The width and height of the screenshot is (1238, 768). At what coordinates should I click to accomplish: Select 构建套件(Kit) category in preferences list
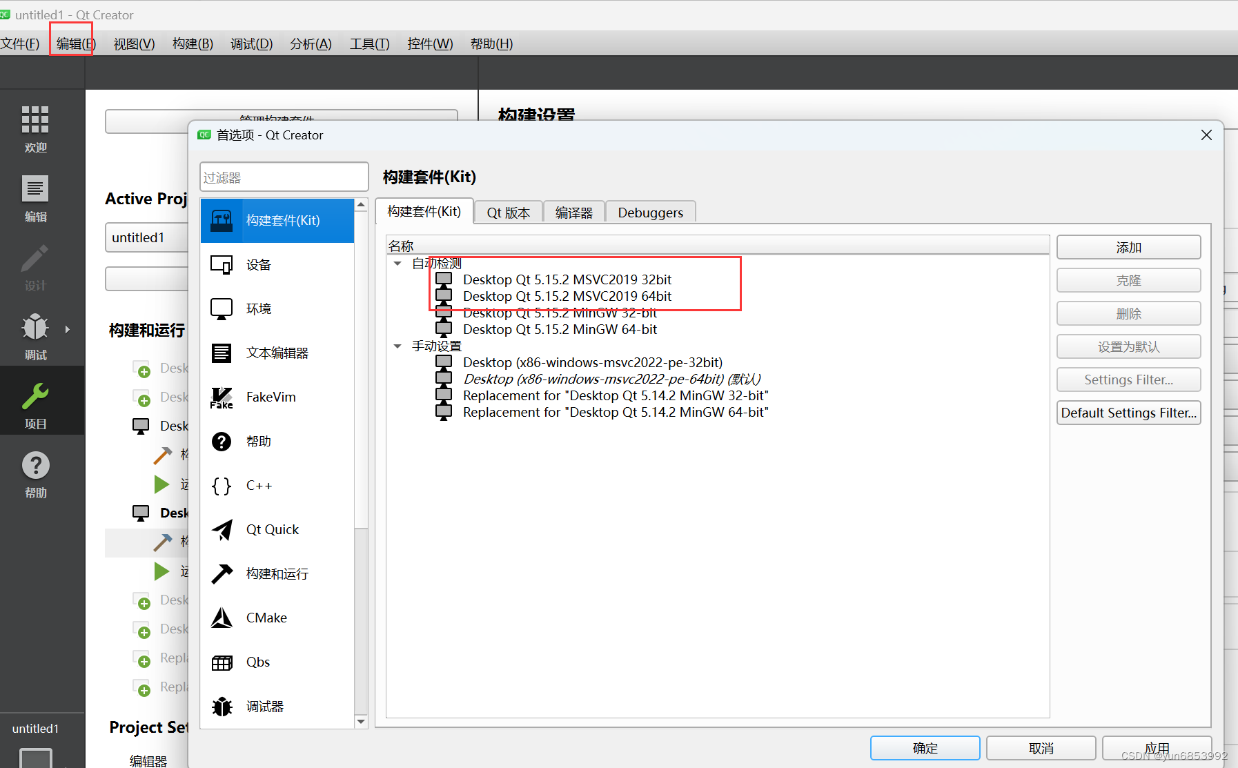(277, 221)
